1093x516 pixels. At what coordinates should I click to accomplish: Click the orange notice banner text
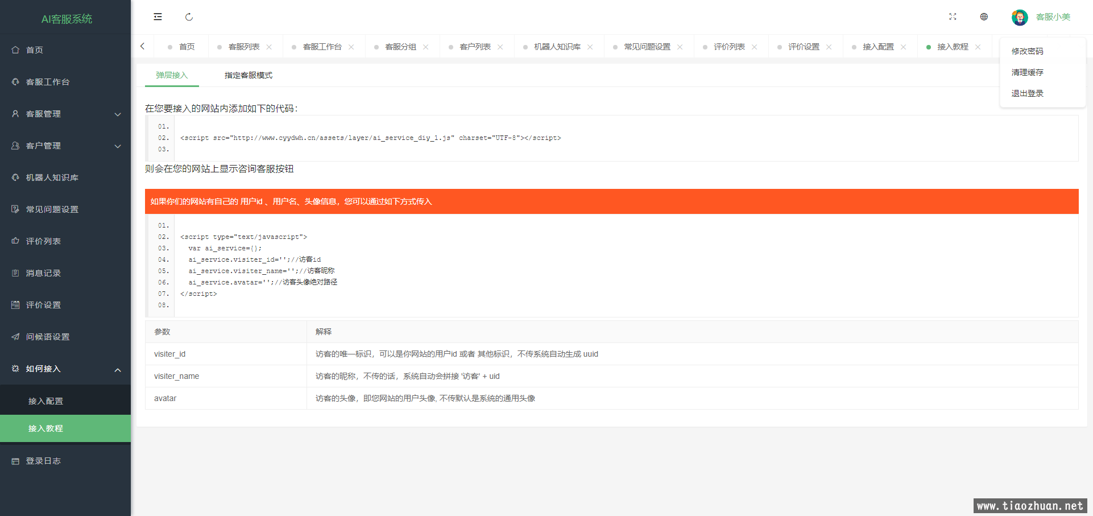(291, 201)
